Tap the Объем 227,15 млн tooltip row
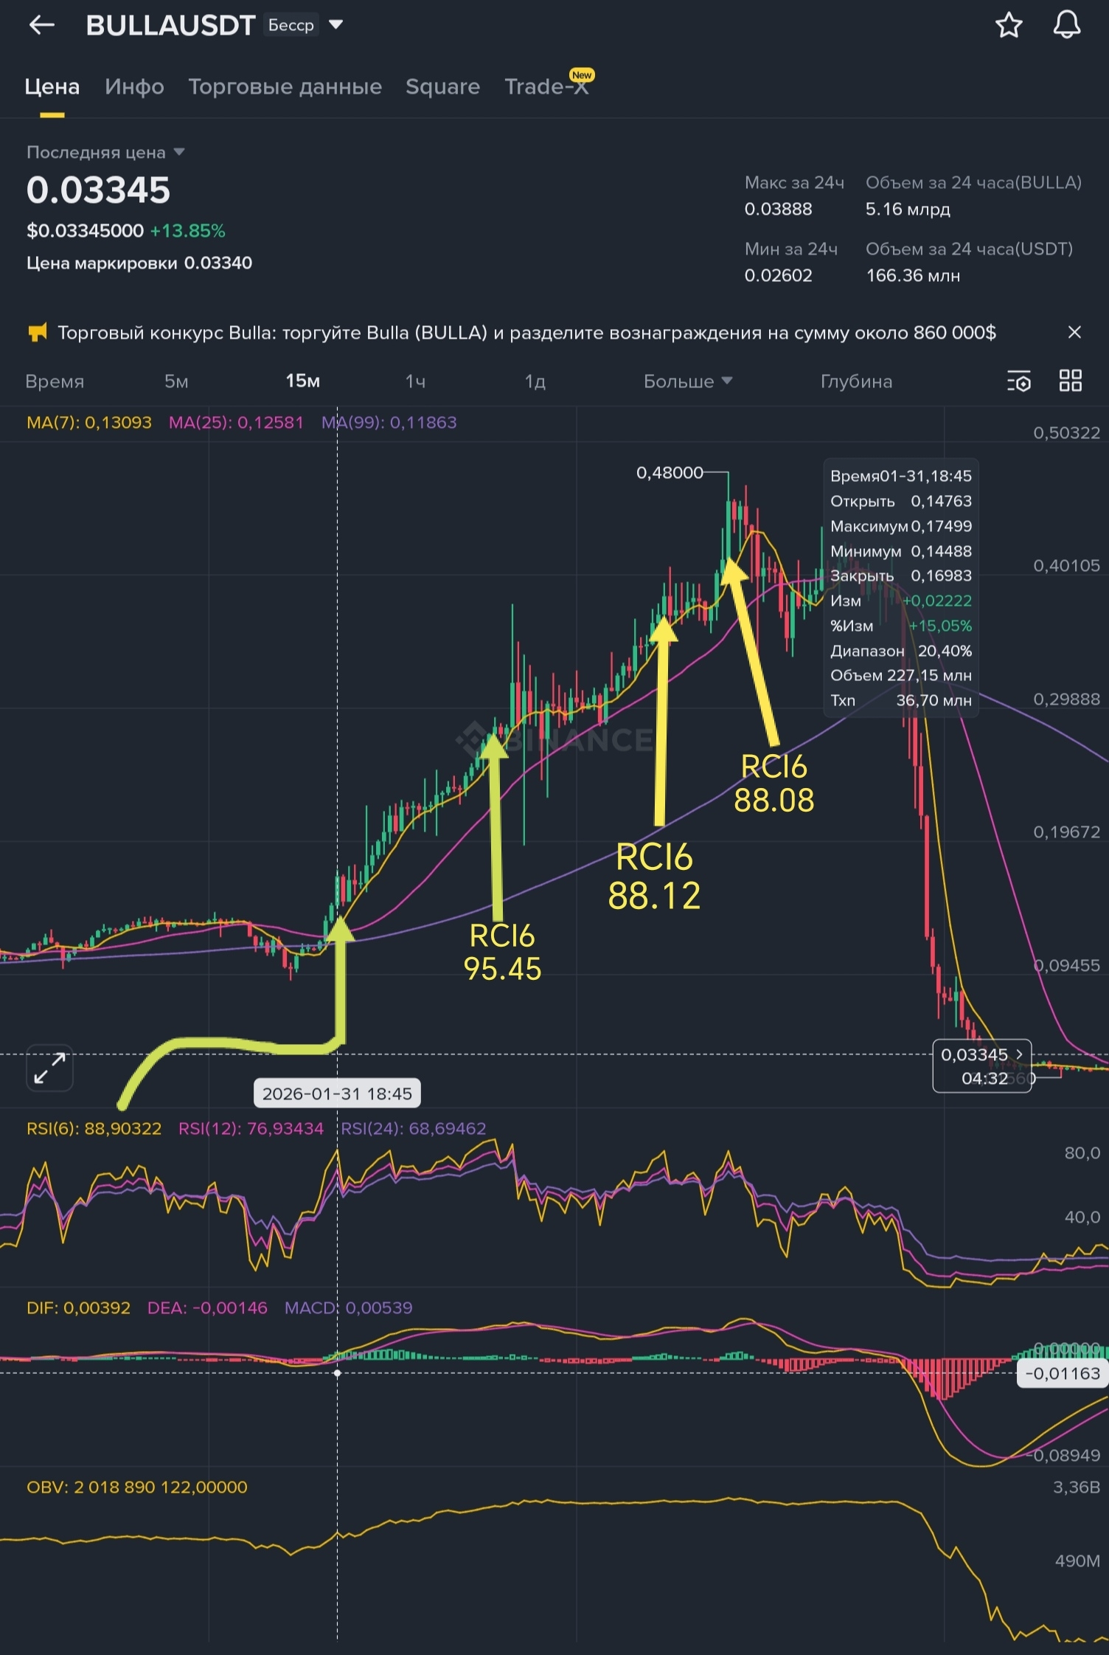 coord(901,676)
